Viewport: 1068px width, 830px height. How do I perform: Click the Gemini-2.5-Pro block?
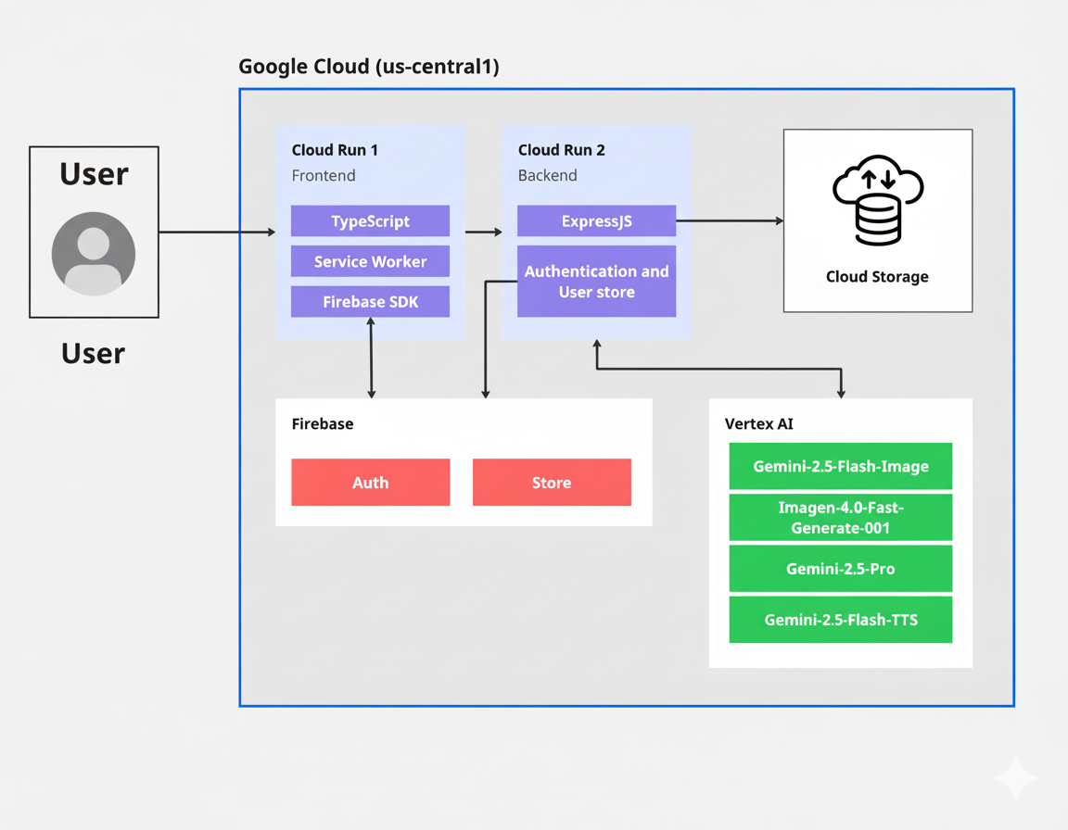point(841,569)
